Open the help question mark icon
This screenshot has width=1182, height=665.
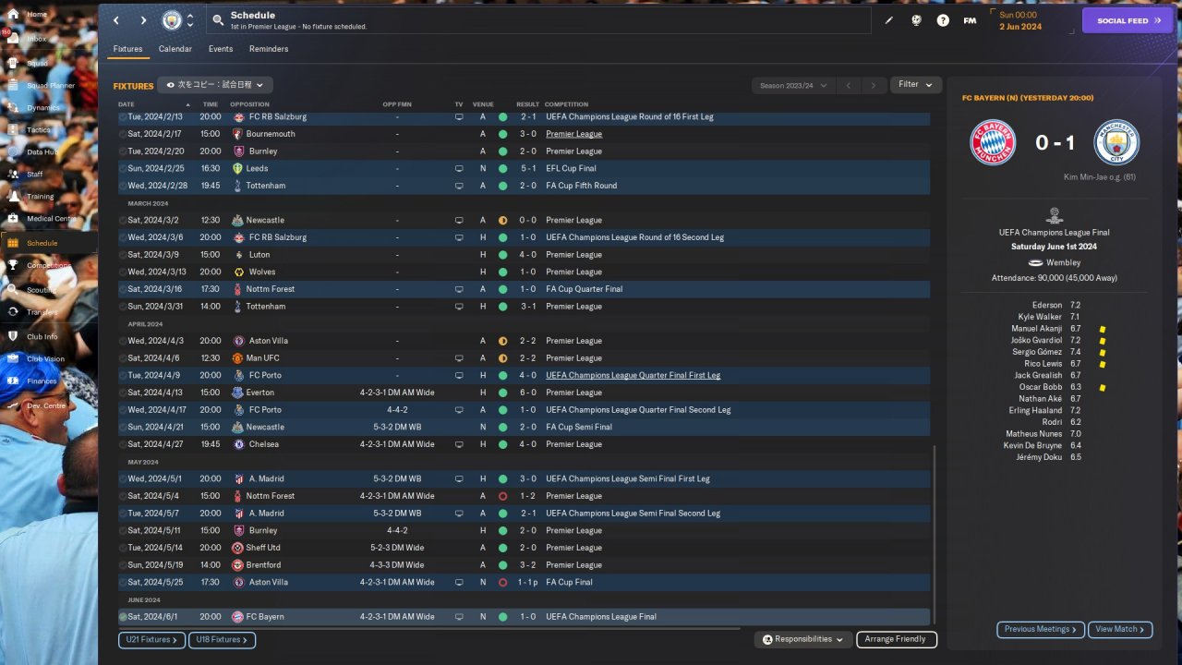coord(943,20)
